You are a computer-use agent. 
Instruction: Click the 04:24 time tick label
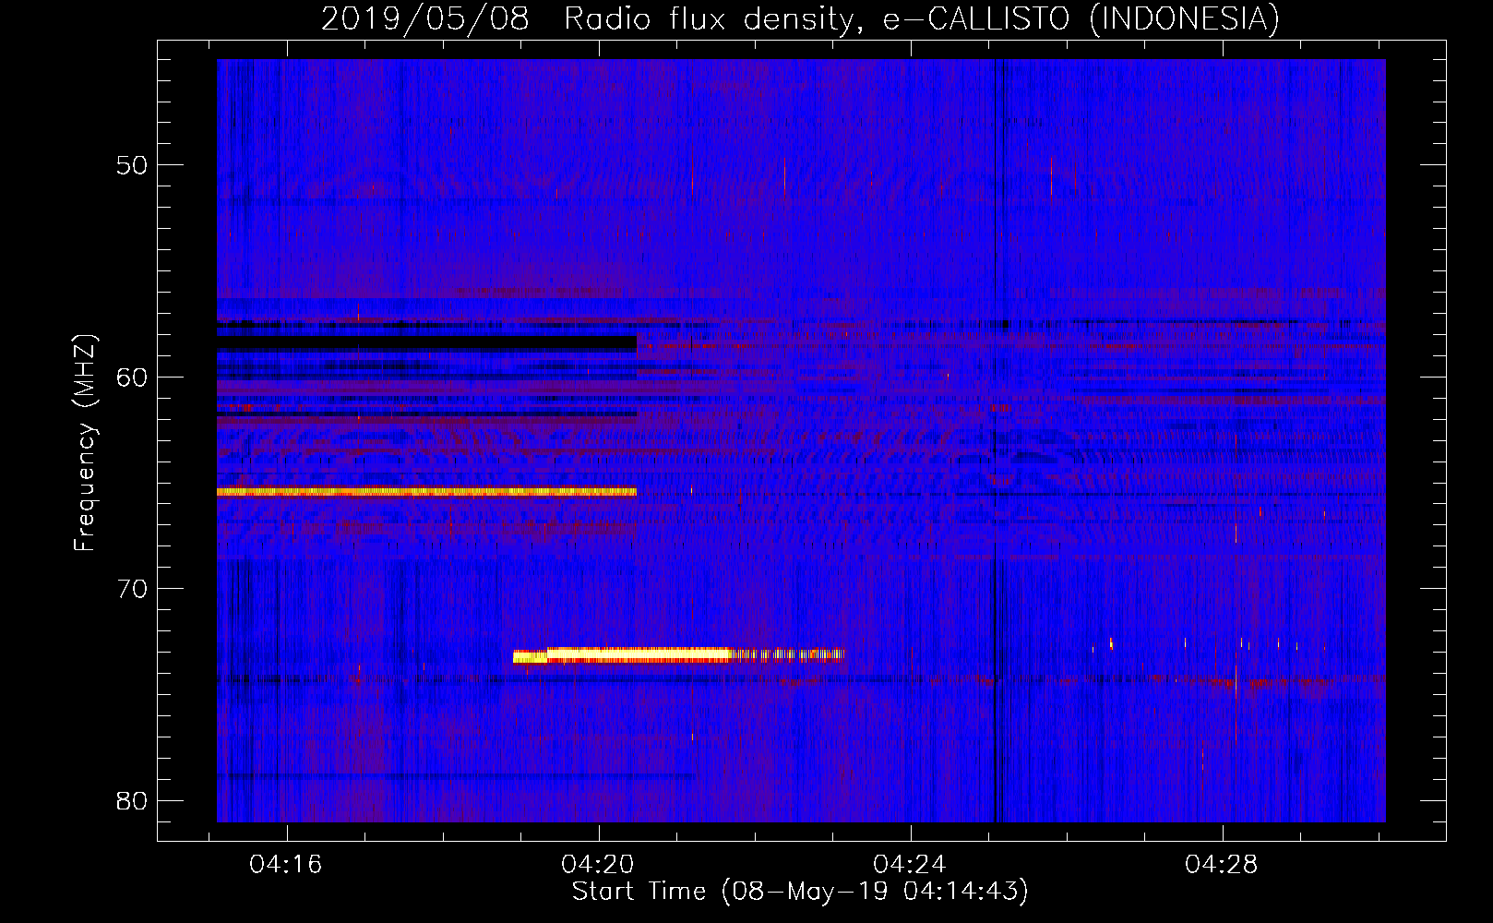(910, 865)
